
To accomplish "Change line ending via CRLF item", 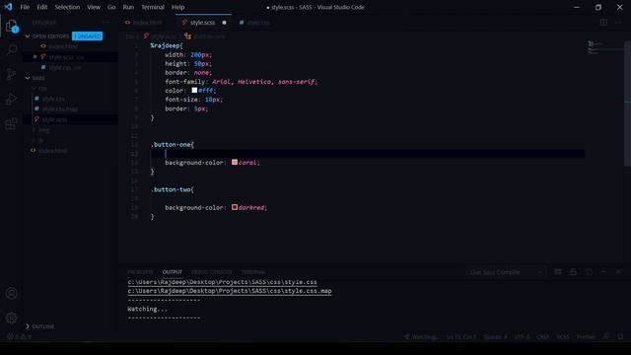I will (x=542, y=336).
